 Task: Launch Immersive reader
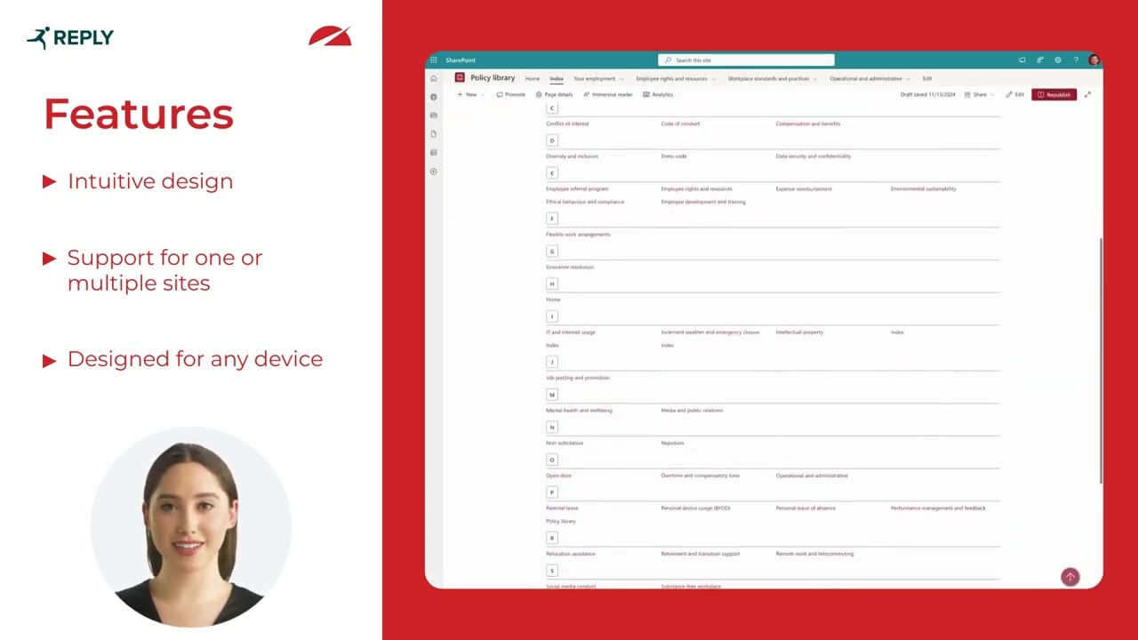point(608,94)
